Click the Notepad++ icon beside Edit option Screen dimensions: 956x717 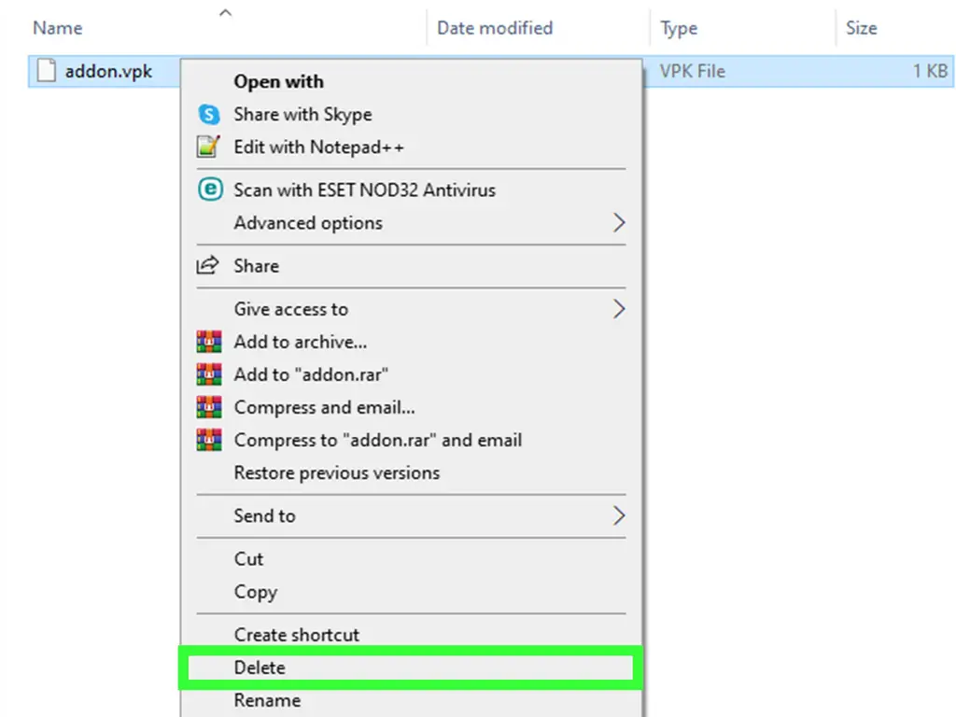[208, 147]
